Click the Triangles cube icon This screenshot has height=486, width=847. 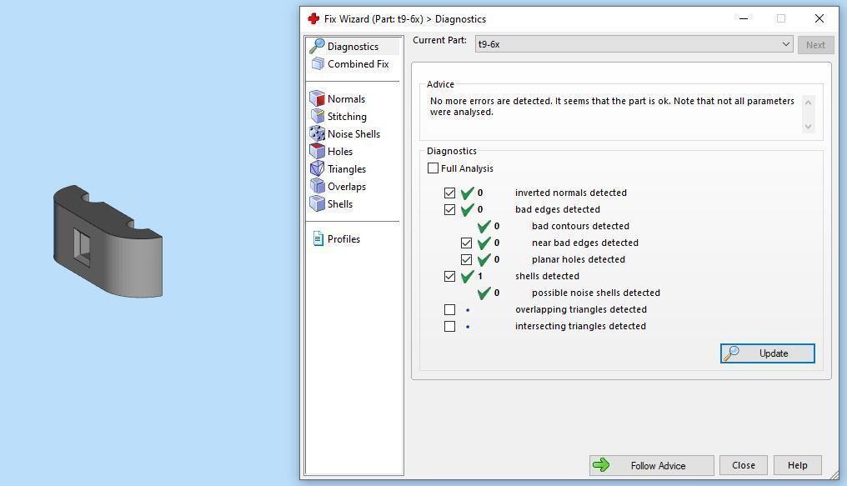[317, 168]
